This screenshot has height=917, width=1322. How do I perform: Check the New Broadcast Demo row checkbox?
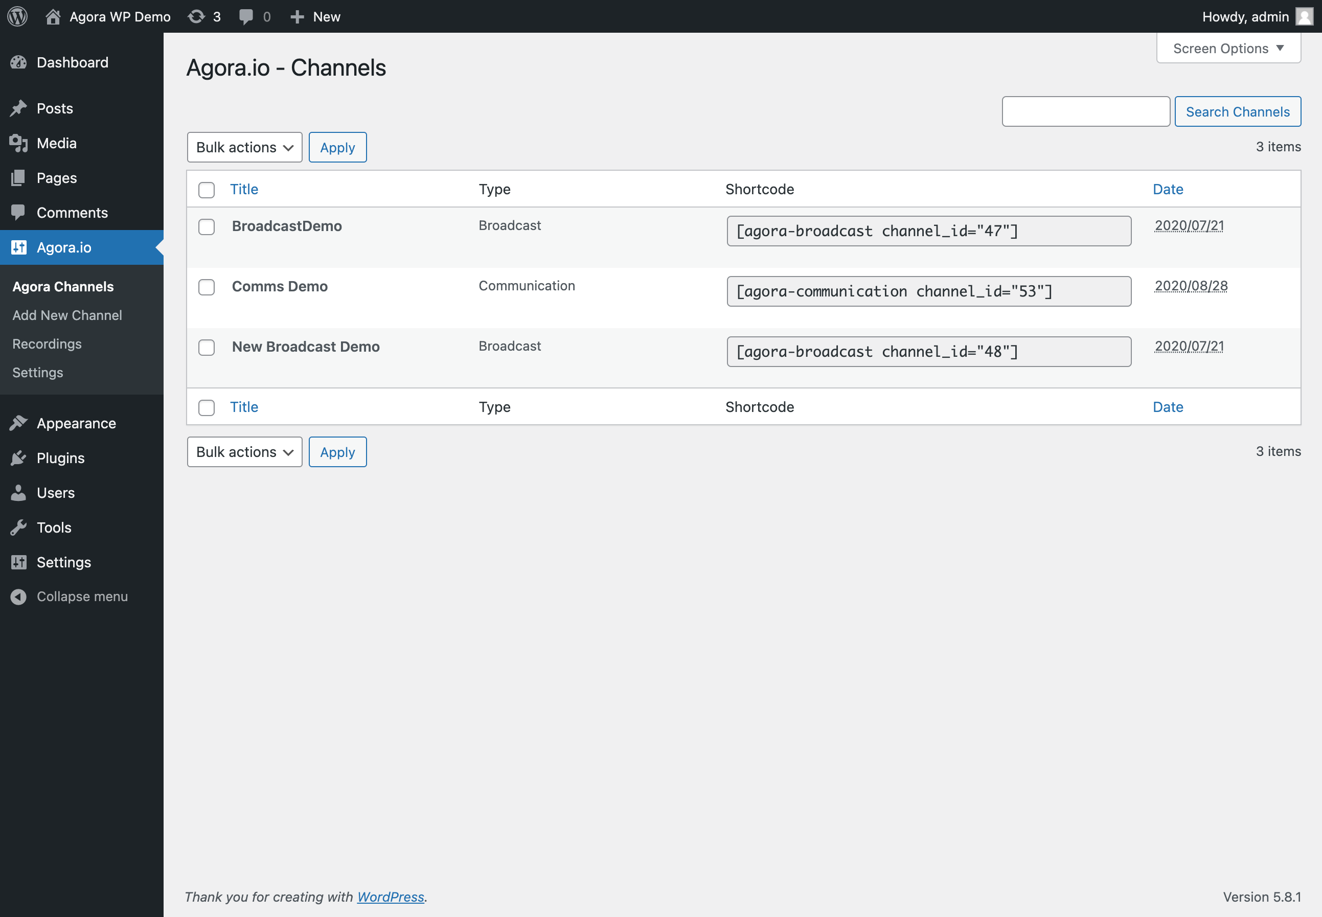pos(206,348)
